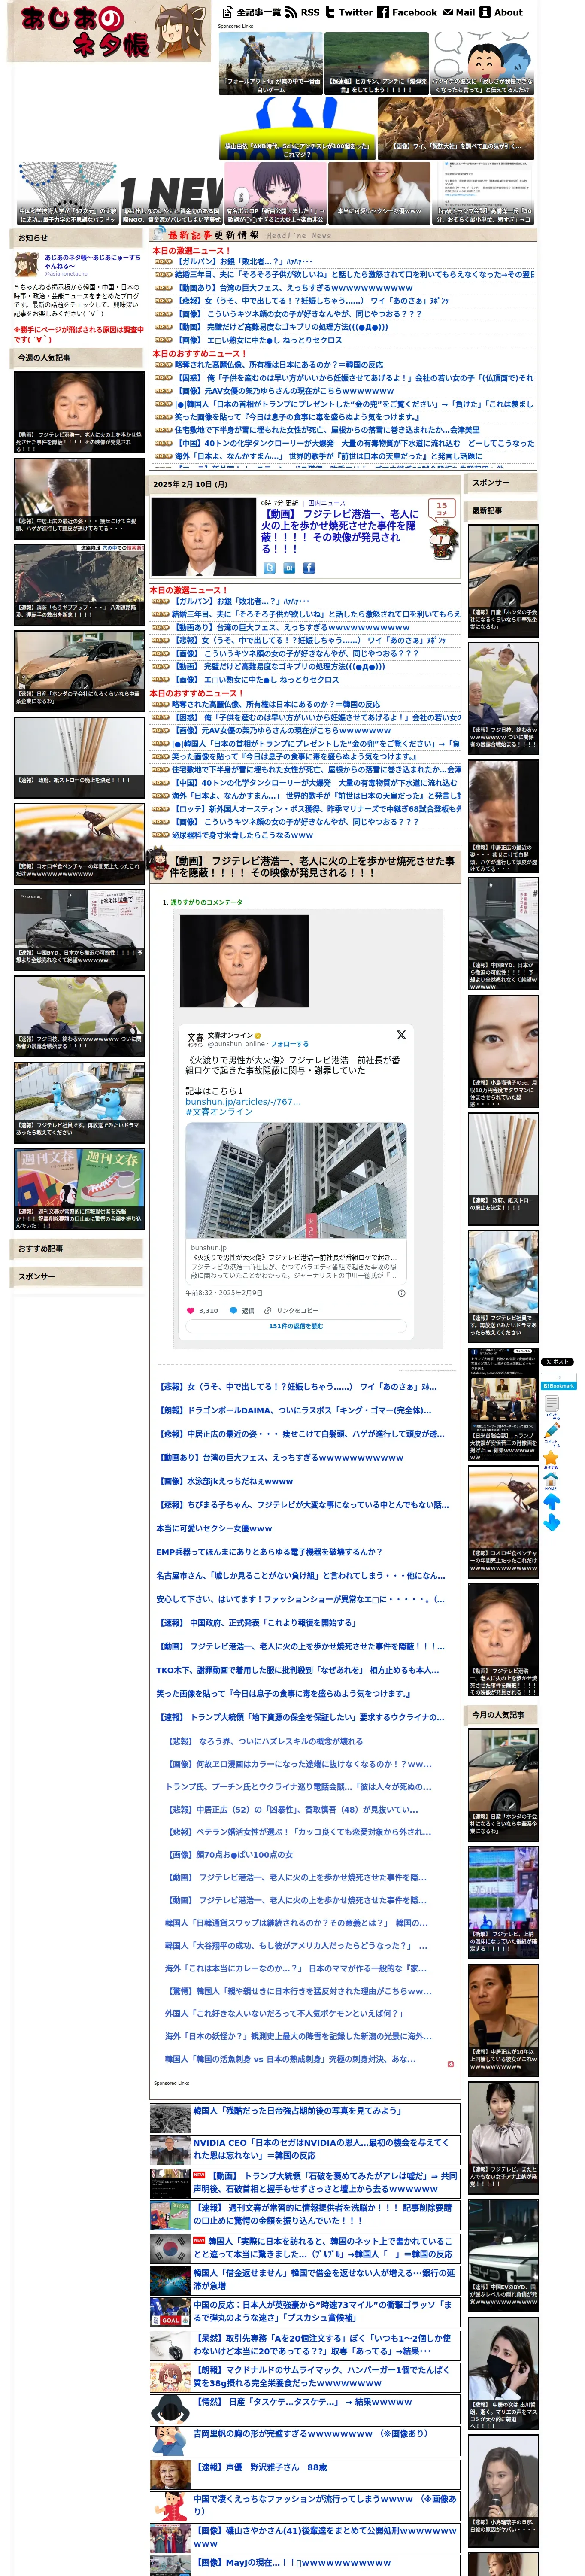Jump to page bottom with the blue down arrow
Viewport: 585px width, 2576px height.
pyautogui.click(x=551, y=1522)
